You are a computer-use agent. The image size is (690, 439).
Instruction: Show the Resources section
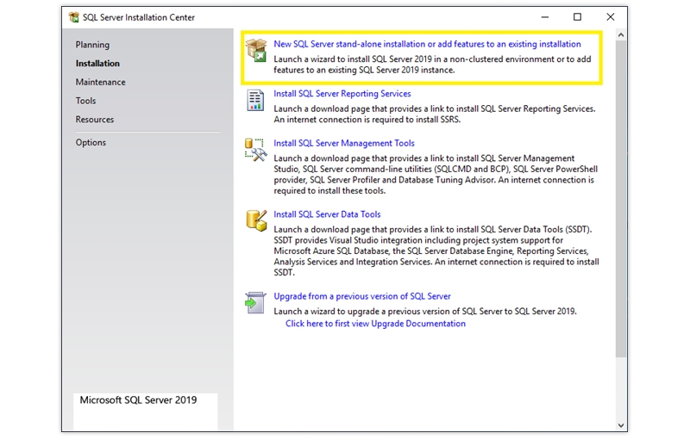95,120
